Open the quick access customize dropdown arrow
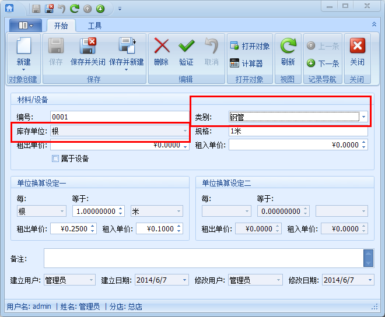This screenshot has width=385, height=317. [120, 9]
